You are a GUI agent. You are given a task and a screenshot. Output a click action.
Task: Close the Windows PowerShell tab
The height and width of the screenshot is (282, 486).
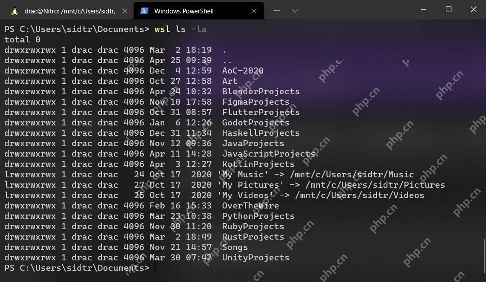(254, 11)
